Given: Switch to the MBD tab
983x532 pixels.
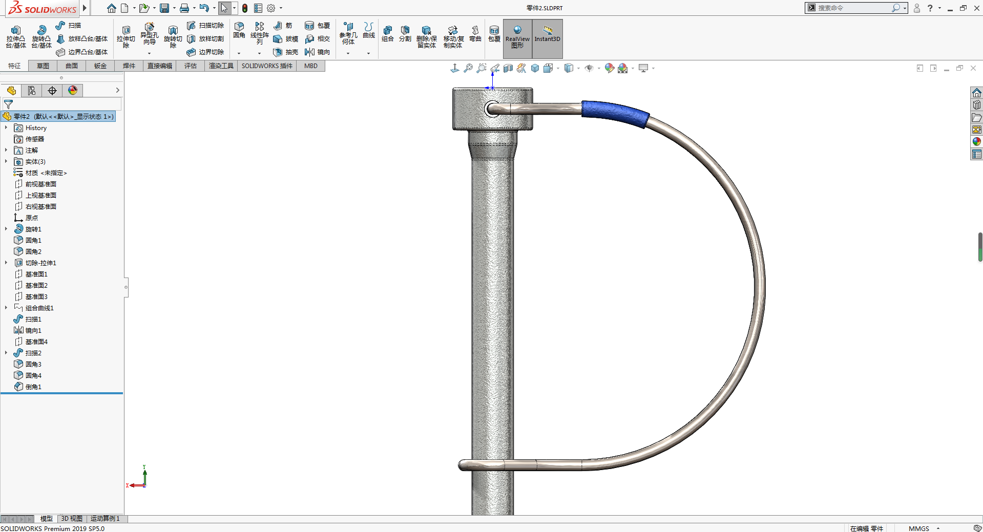Looking at the screenshot, I should point(311,66).
